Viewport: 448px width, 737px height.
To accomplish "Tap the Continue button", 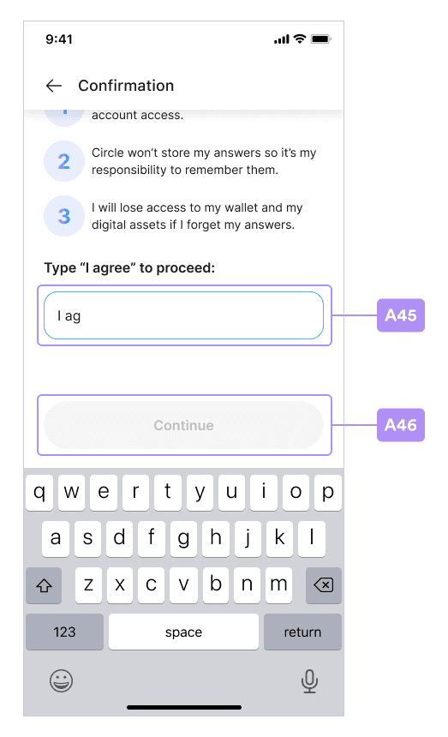I will 183,425.
